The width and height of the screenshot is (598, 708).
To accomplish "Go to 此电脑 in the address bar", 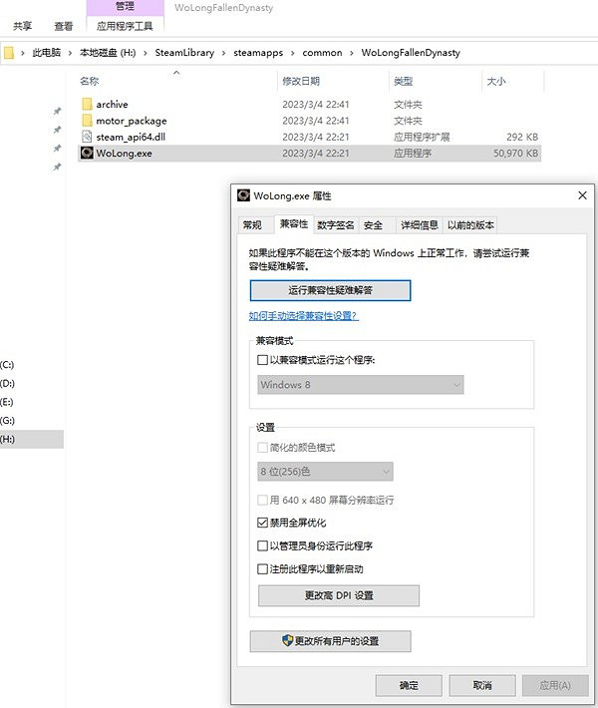I will coord(47,53).
